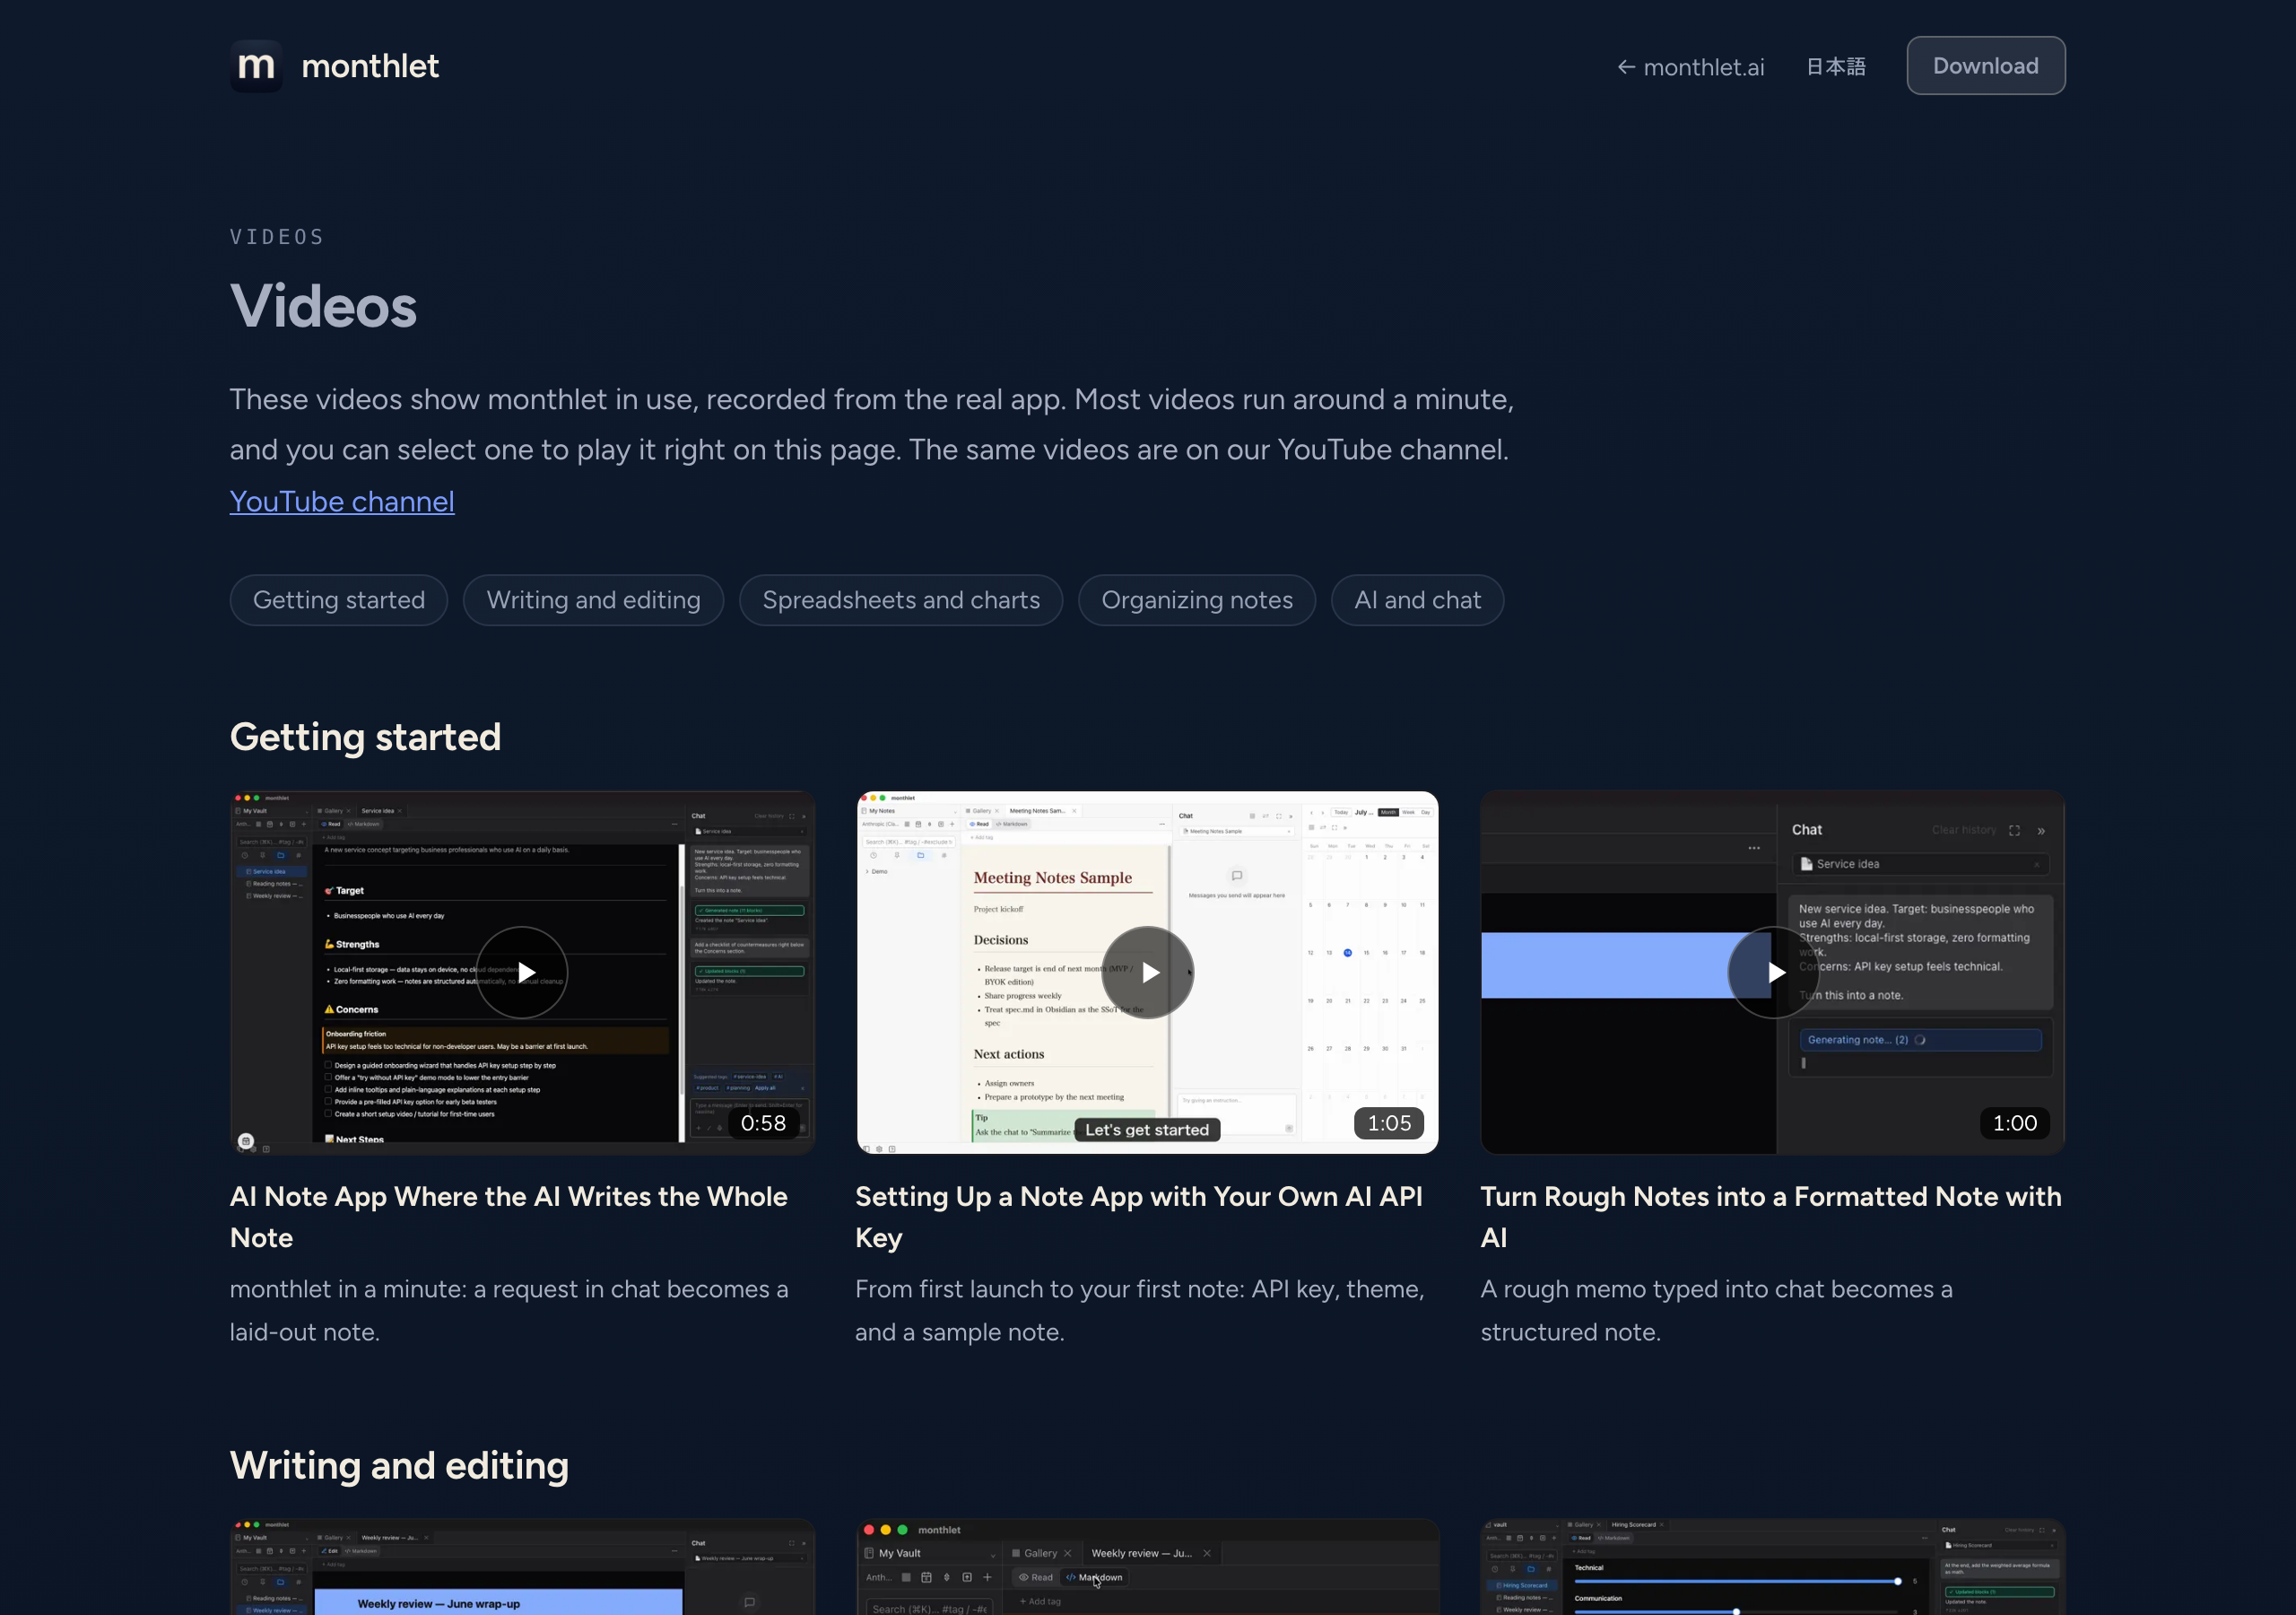
Task: Open title 'Turn Rough Notes into a Formatted Note with AI'
Action: 1771,1217
